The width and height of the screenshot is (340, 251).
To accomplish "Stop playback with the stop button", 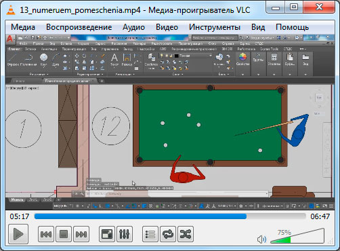I will (64, 234).
